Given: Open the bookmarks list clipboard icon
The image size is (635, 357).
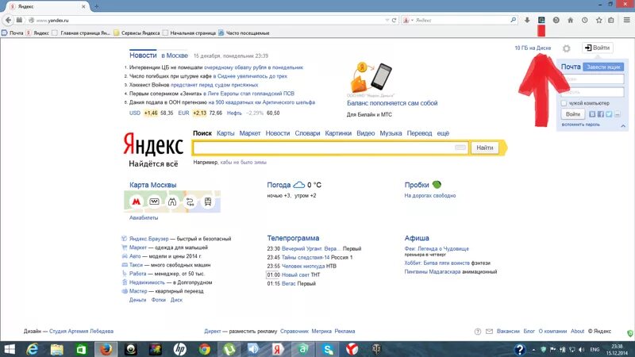Looking at the screenshot, I should (611, 20).
